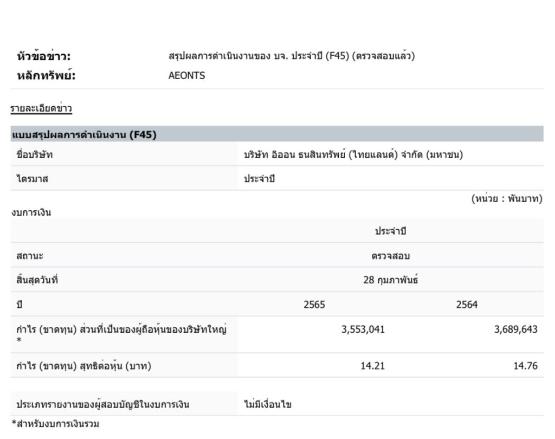Click the หัวข้อข่าว label
This screenshot has width=555, height=439.
point(44,56)
